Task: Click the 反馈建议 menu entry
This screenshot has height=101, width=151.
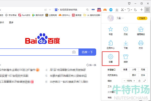Action: click(x=111, y=92)
